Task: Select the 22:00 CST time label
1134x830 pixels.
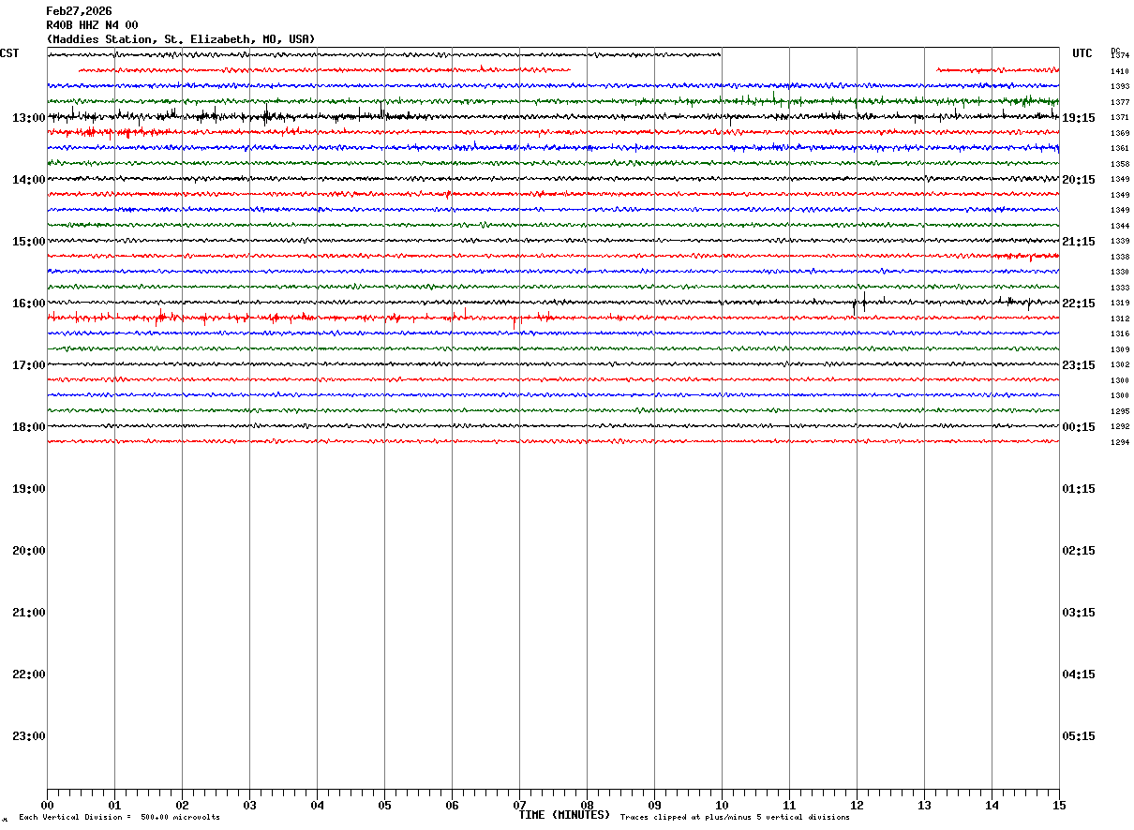Action: tap(29, 674)
